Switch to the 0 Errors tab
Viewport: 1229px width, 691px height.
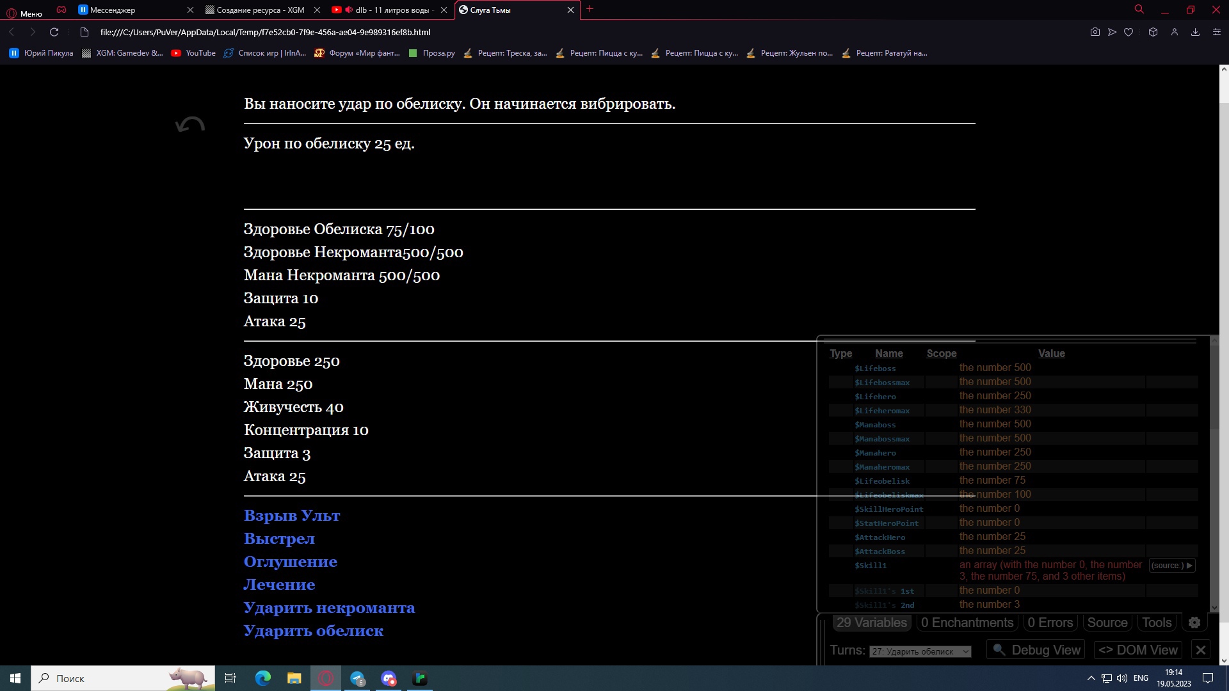tap(1050, 623)
